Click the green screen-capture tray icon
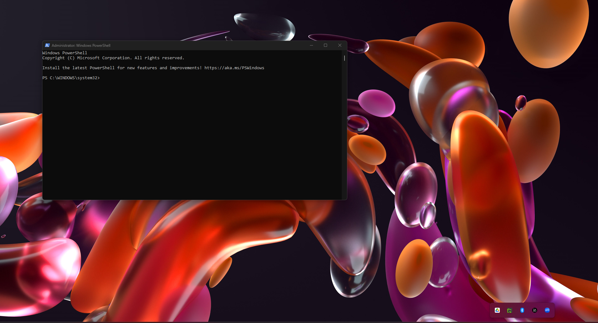Image resolution: width=598 pixels, height=323 pixels. [x=509, y=310]
